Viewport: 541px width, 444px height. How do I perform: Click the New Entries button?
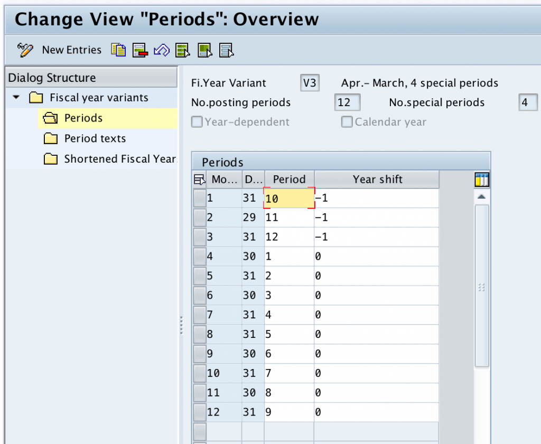(72, 50)
